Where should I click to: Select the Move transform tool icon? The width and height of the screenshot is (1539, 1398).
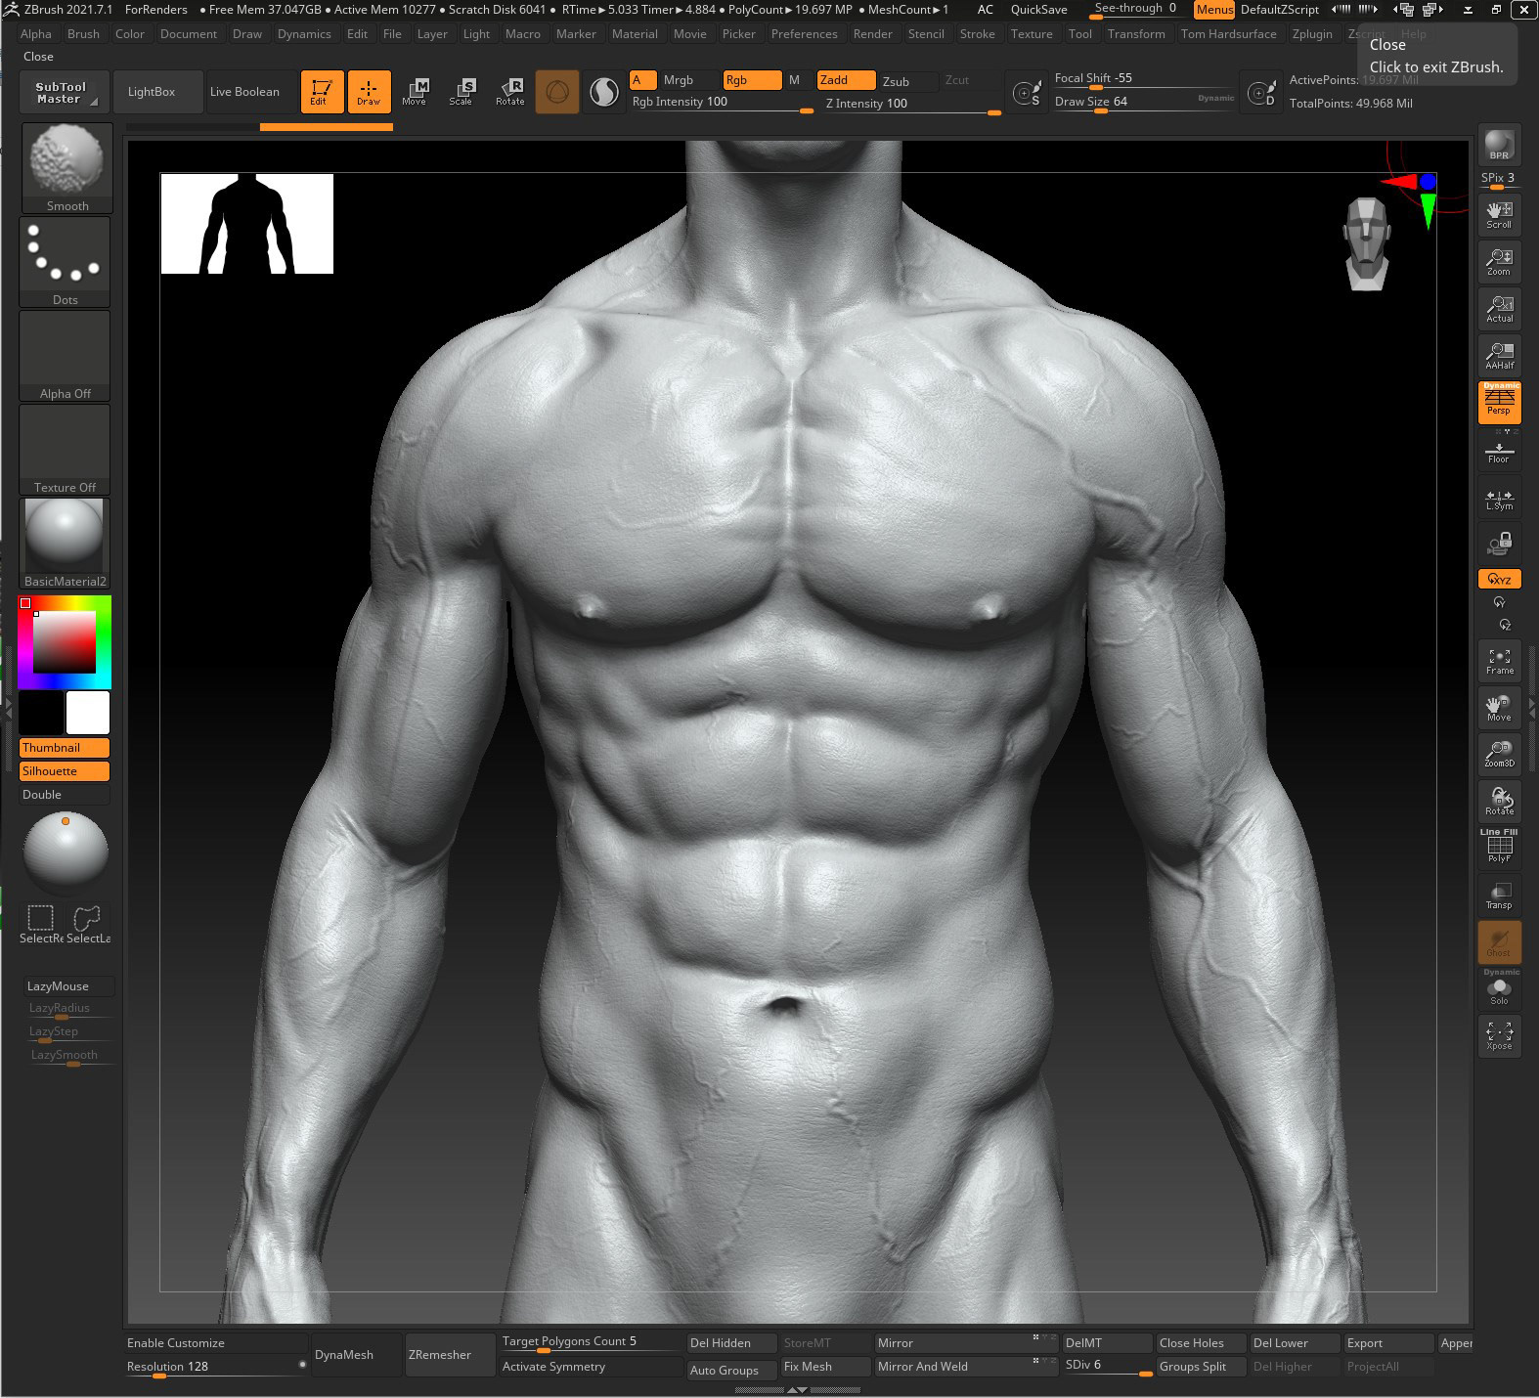tap(415, 92)
